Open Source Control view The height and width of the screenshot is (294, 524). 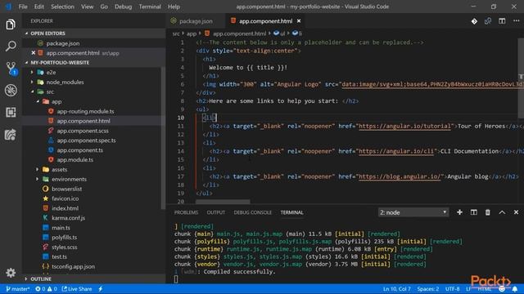click(11, 69)
